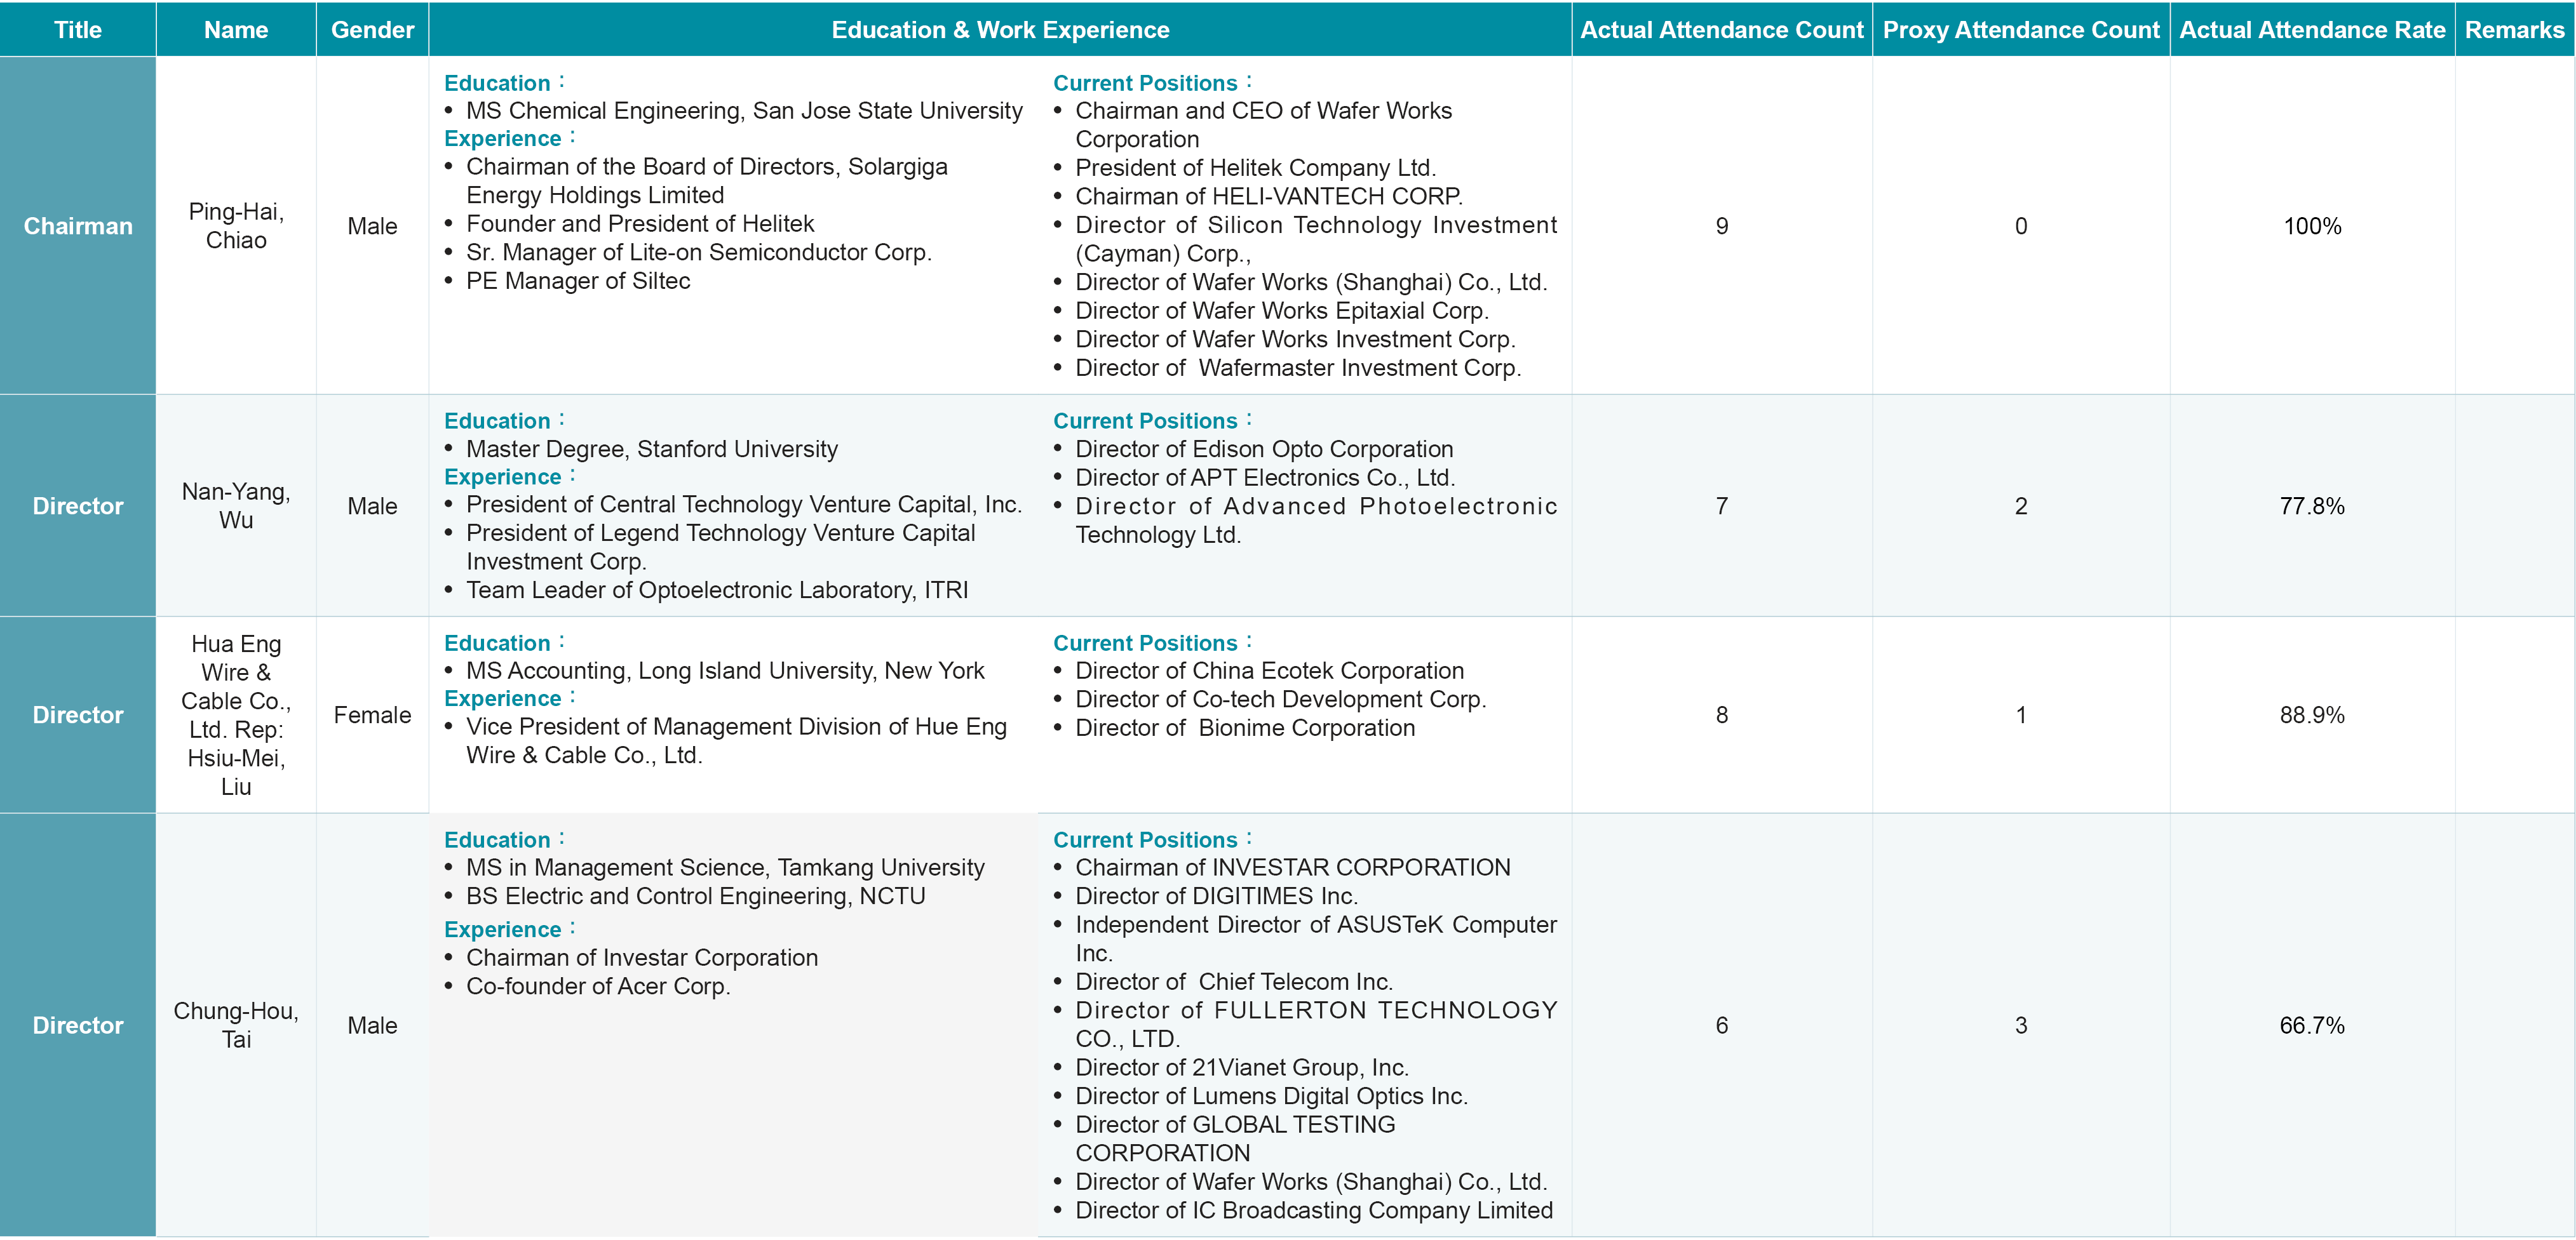The image size is (2576, 1240).
Task: Click the Proxy Attendance Count header
Action: click(2021, 30)
